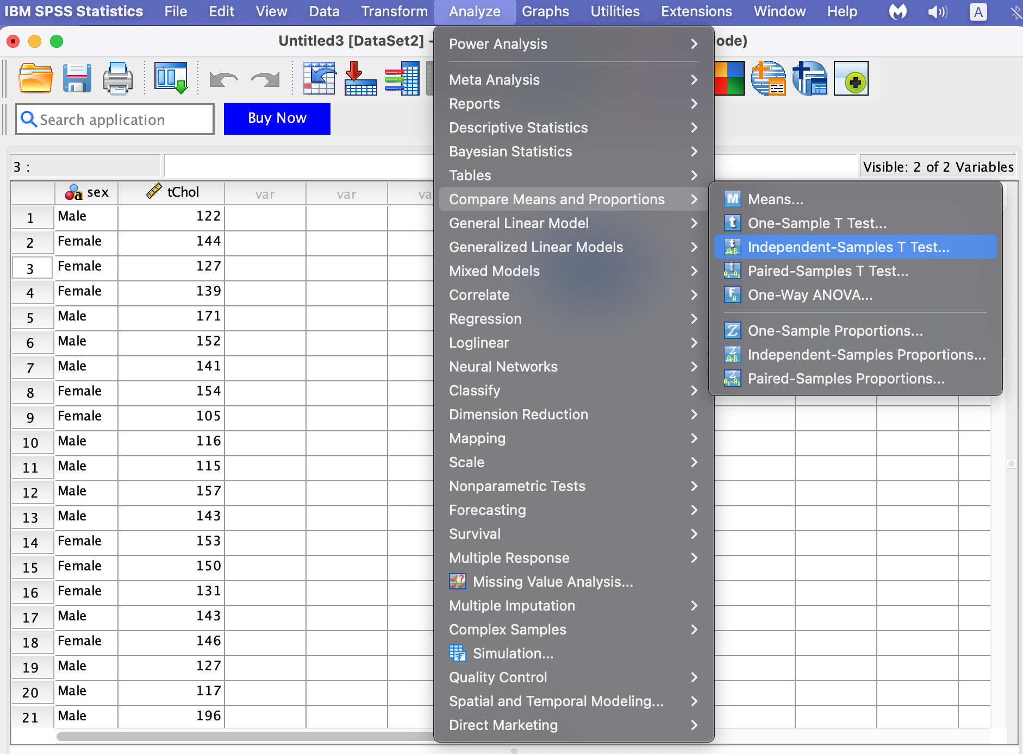Open the Graphs menu

coord(545,12)
